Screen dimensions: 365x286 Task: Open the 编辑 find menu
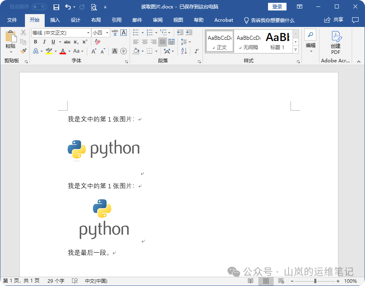pos(311,41)
